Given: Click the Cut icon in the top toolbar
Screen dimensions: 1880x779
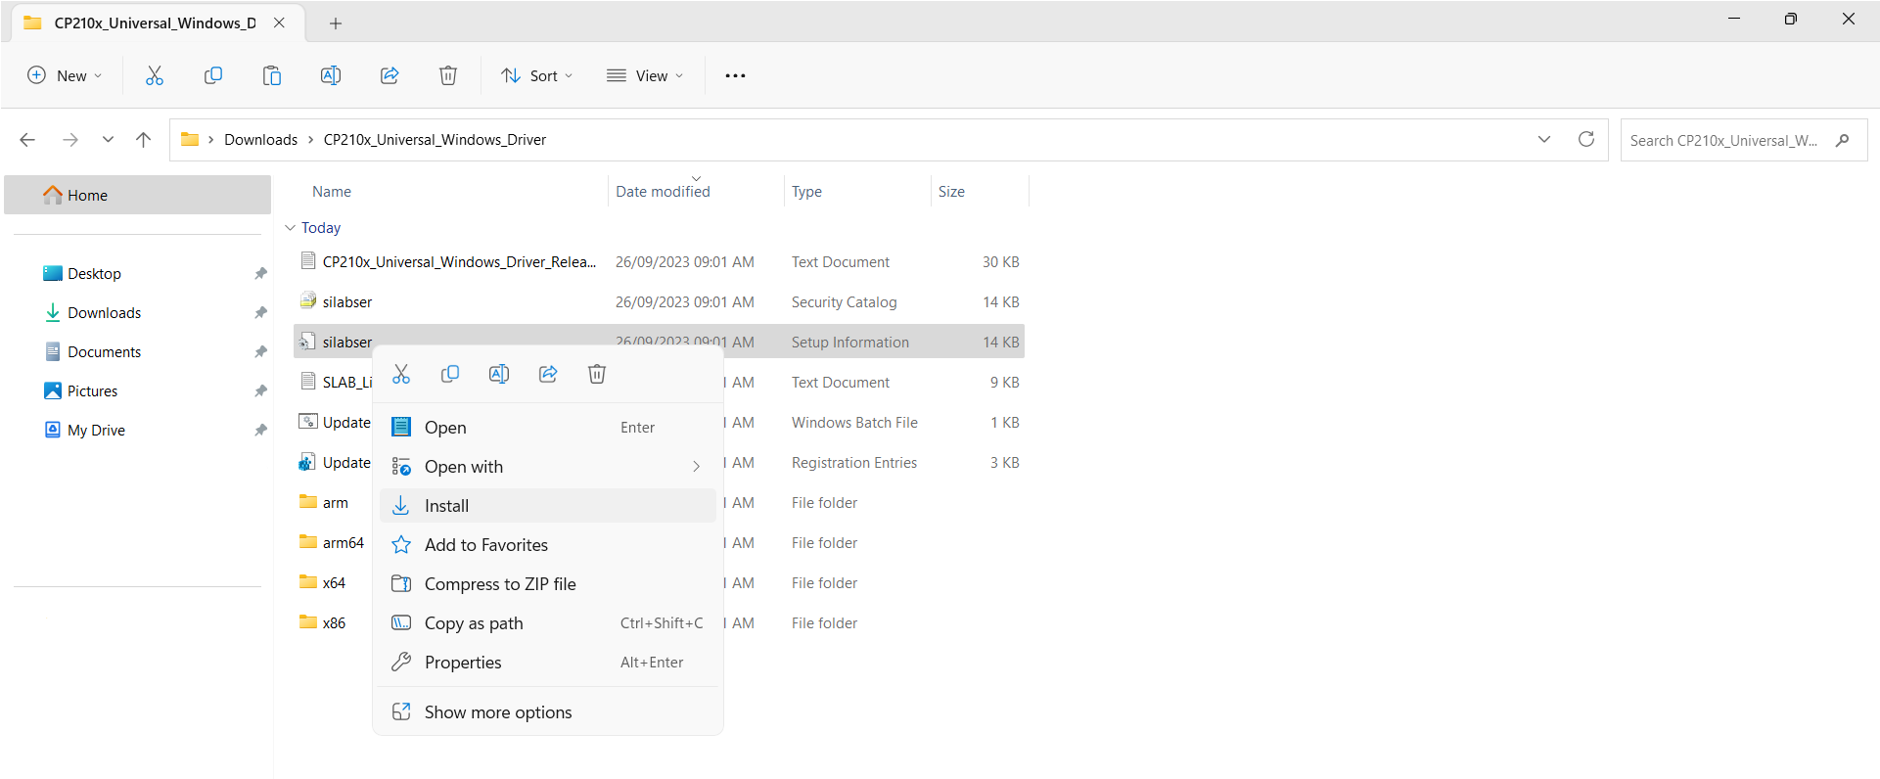Looking at the screenshot, I should coord(155,75).
